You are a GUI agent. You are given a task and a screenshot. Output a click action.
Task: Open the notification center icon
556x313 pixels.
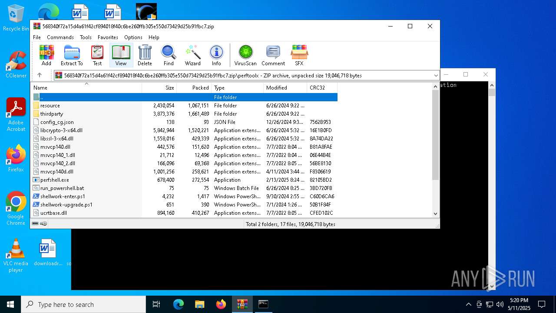click(542, 304)
